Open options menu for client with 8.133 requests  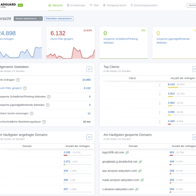click(x=160, y=85)
